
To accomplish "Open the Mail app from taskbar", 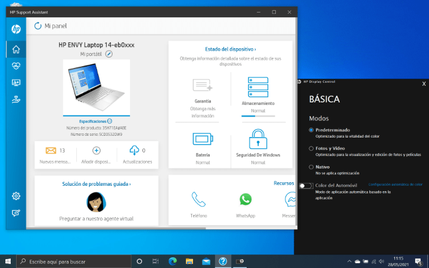I will coord(206,261).
